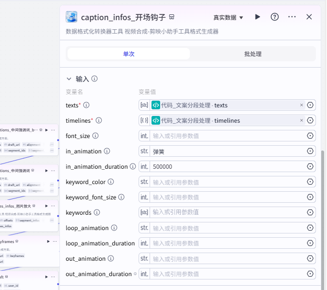The image size is (327, 290).
Task: Click the info icon beside font_size
Action: point(95,136)
